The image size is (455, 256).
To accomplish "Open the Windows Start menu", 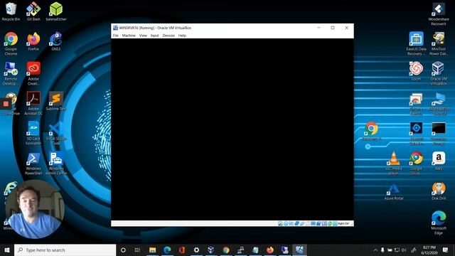I will (x=7, y=250).
